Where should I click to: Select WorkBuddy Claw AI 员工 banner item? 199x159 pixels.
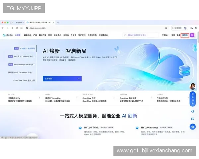[22, 64]
